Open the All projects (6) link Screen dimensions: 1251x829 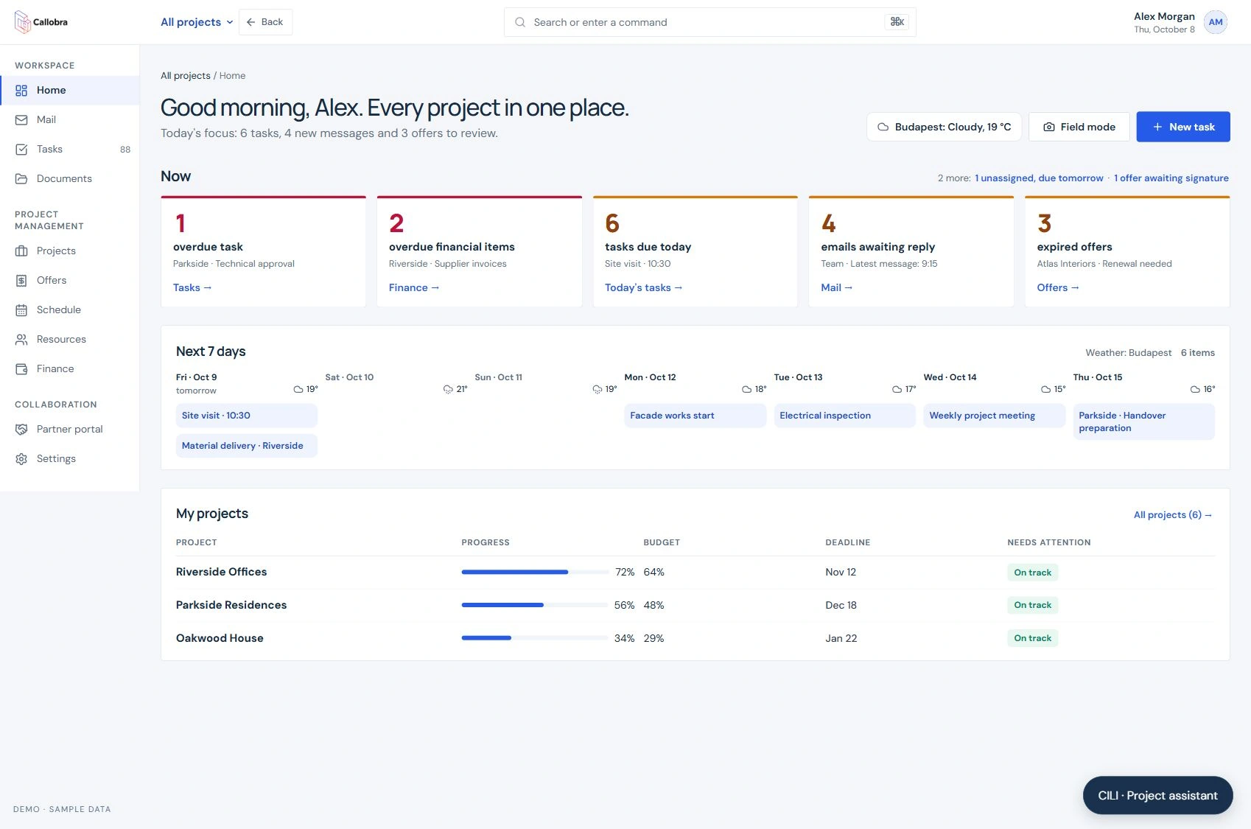click(x=1173, y=515)
